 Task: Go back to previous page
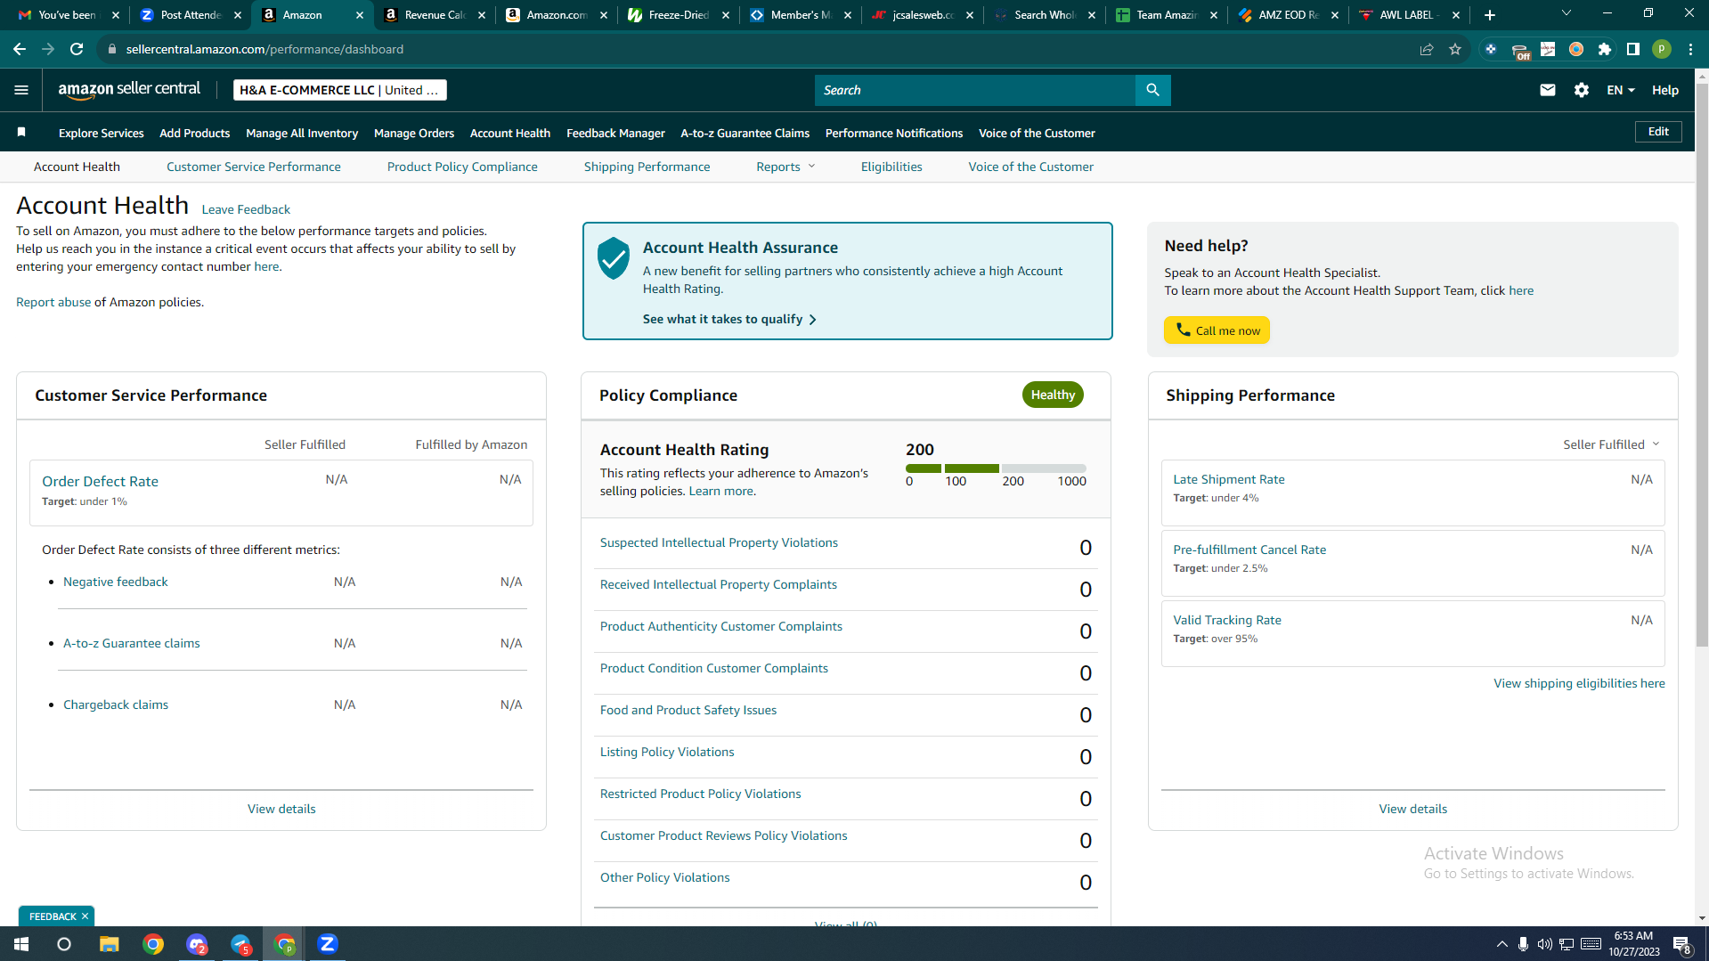[x=20, y=49]
